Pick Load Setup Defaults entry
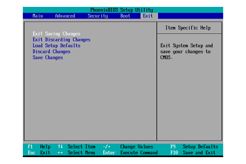This screenshot has height=164, width=246. click(x=56, y=46)
